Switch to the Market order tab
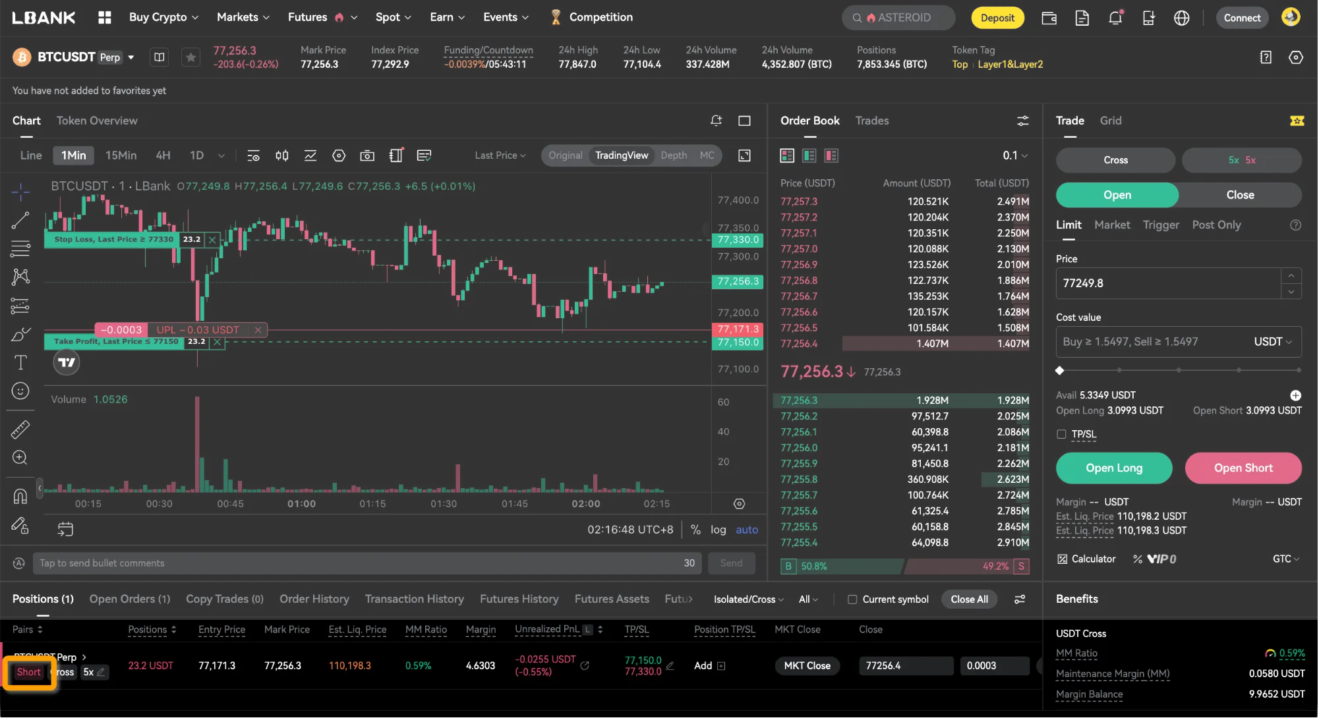 (x=1112, y=225)
